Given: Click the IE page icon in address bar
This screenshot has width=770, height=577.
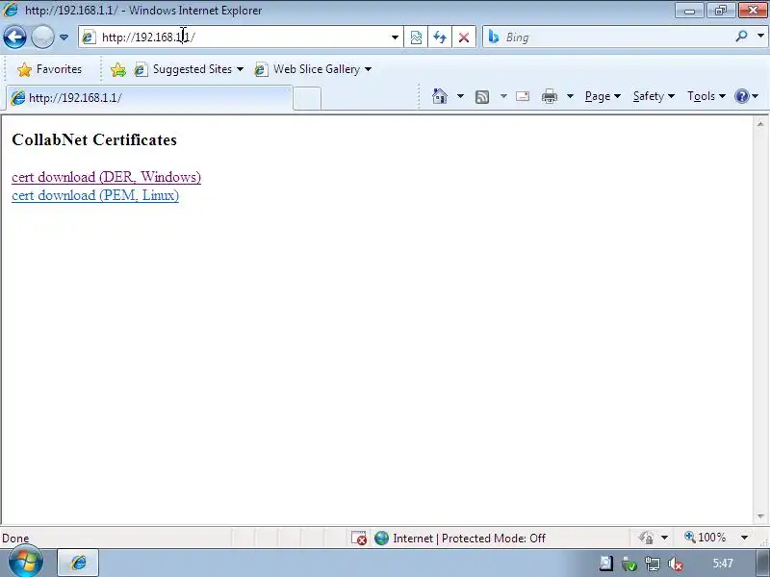Looking at the screenshot, I should pos(89,38).
